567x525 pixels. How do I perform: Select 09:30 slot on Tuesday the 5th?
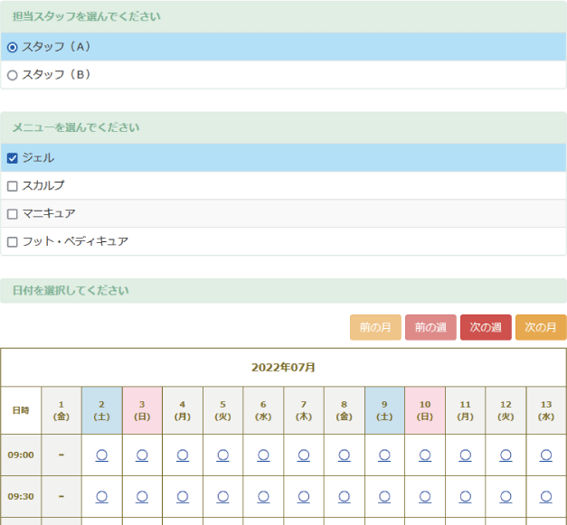pos(222,496)
